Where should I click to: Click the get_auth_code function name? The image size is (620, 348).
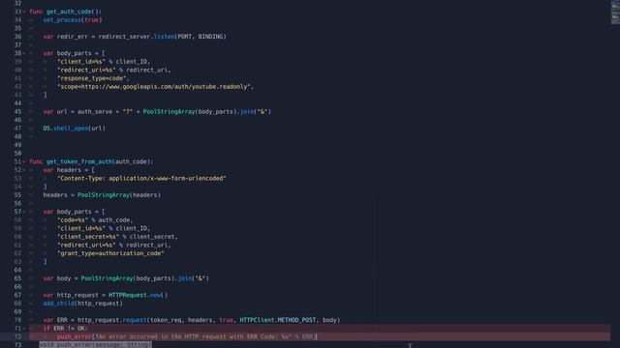point(69,12)
